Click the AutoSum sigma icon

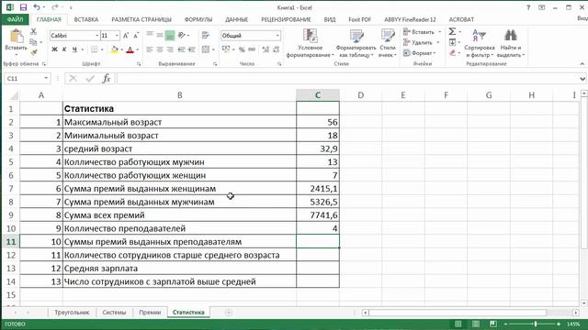[452, 32]
